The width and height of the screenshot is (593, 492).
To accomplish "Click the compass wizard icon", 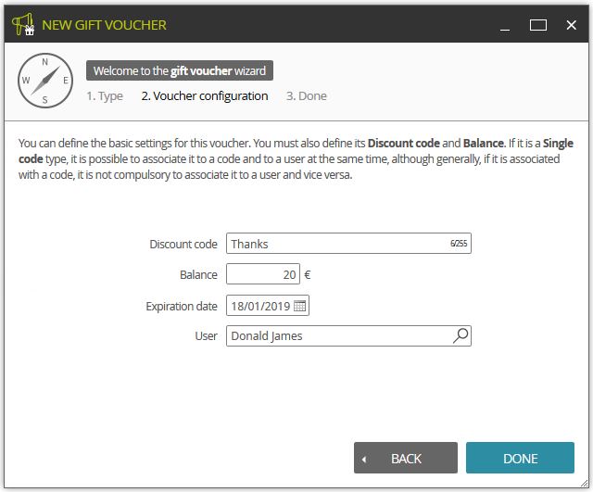I will (x=45, y=81).
